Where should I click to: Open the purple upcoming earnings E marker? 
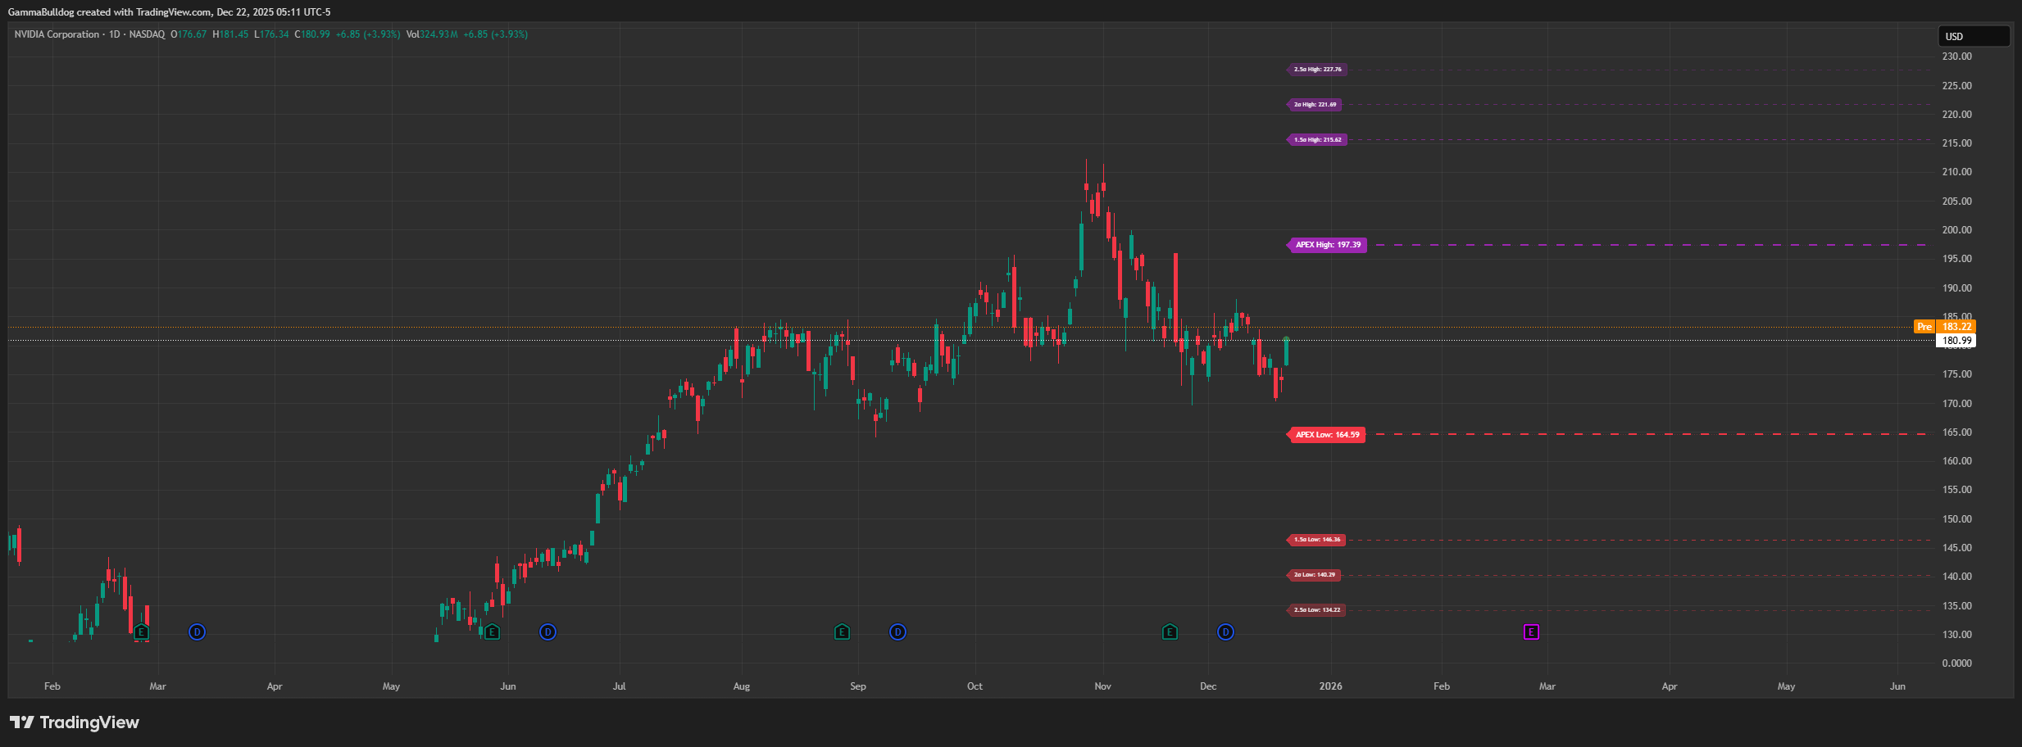point(1531,632)
